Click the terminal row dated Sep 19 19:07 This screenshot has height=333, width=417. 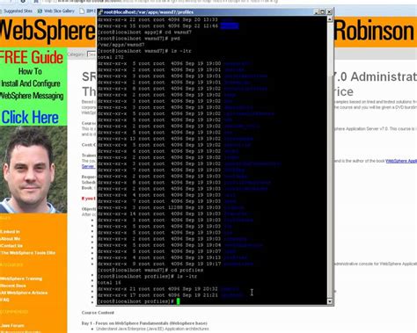(167, 251)
